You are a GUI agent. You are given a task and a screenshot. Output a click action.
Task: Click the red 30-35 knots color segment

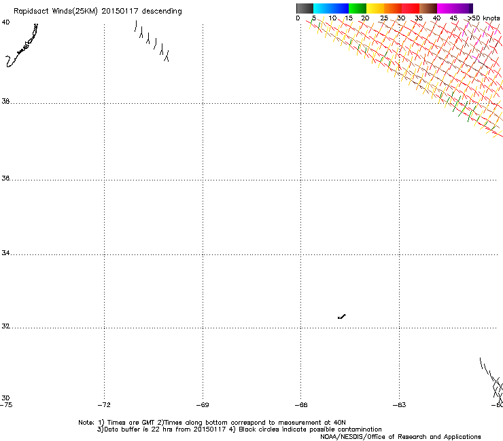(x=411, y=8)
